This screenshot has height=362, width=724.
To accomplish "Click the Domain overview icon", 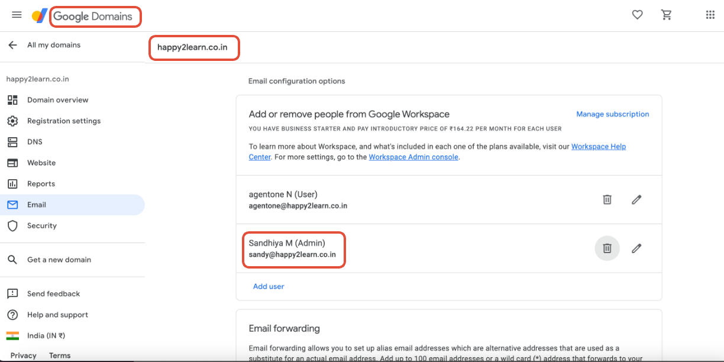I will click(12, 100).
